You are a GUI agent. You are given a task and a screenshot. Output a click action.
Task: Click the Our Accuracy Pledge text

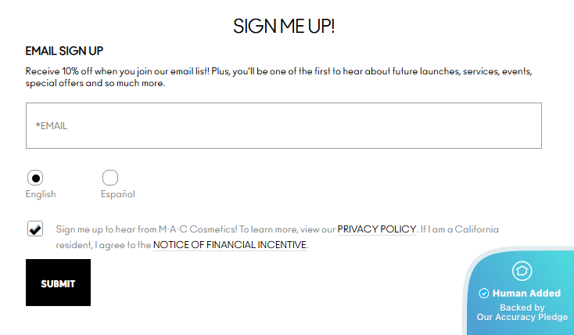[522, 318]
